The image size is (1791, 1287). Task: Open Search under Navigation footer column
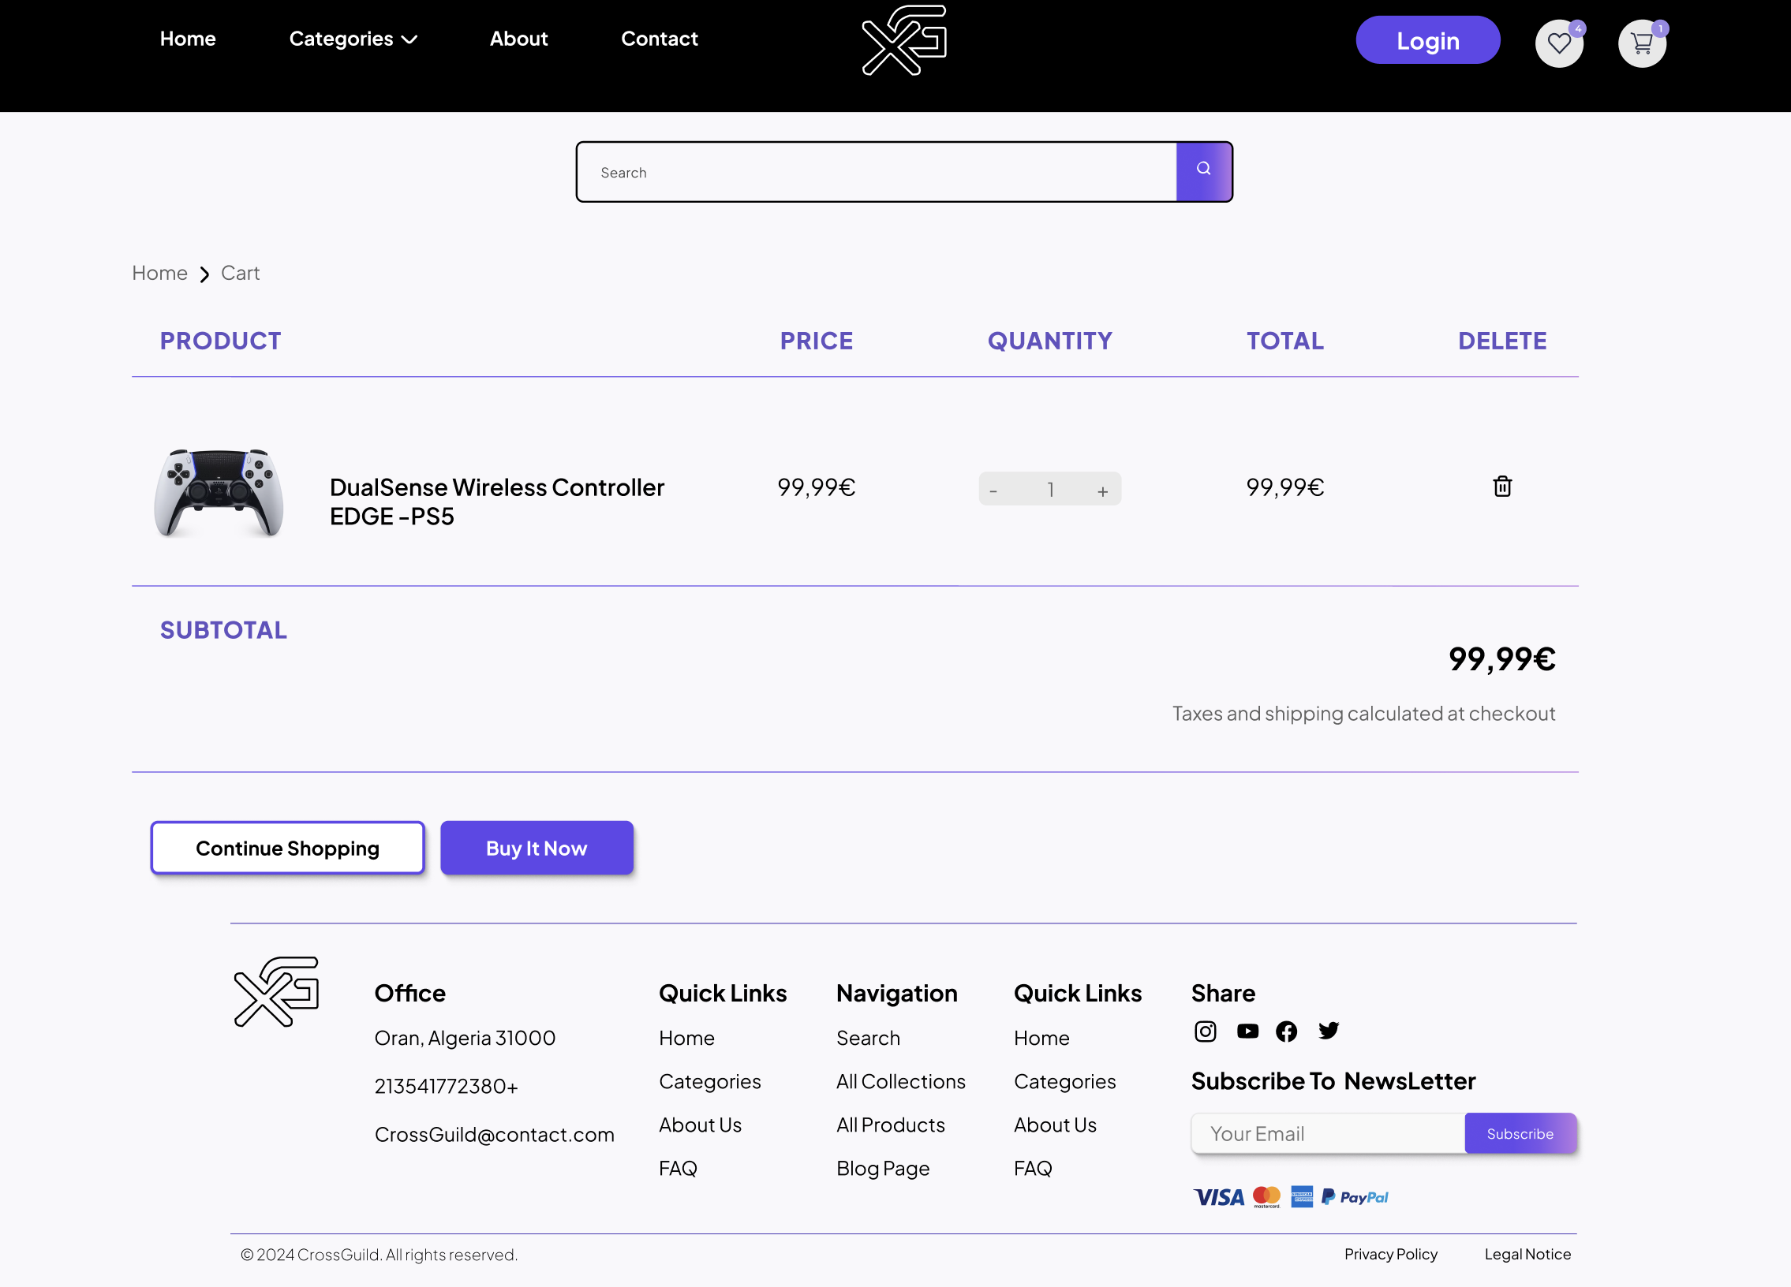tap(868, 1038)
